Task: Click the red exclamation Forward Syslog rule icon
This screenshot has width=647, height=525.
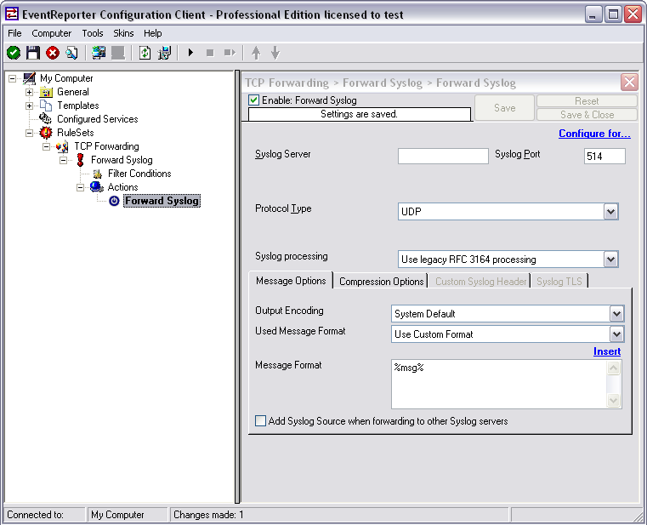Action: [x=81, y=160]
